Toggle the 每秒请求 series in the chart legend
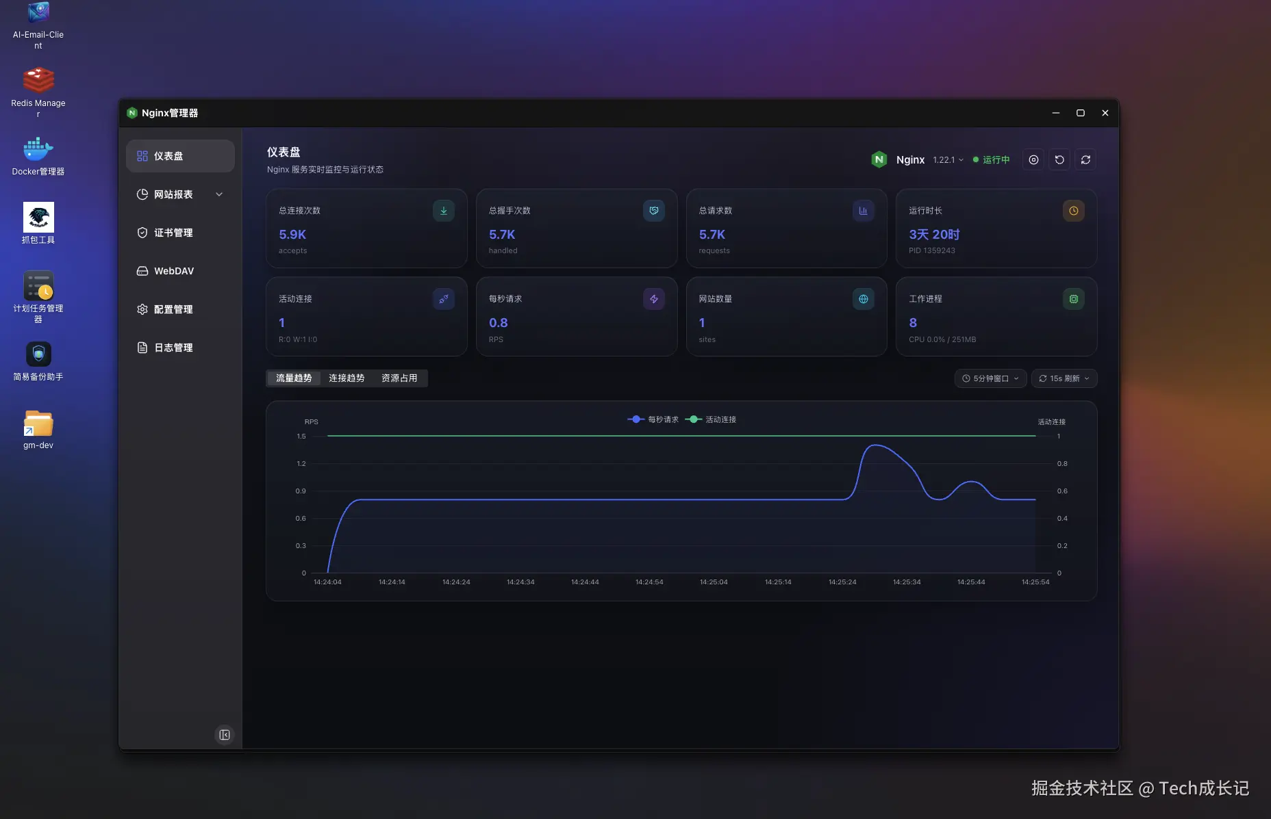 [653, 419]
